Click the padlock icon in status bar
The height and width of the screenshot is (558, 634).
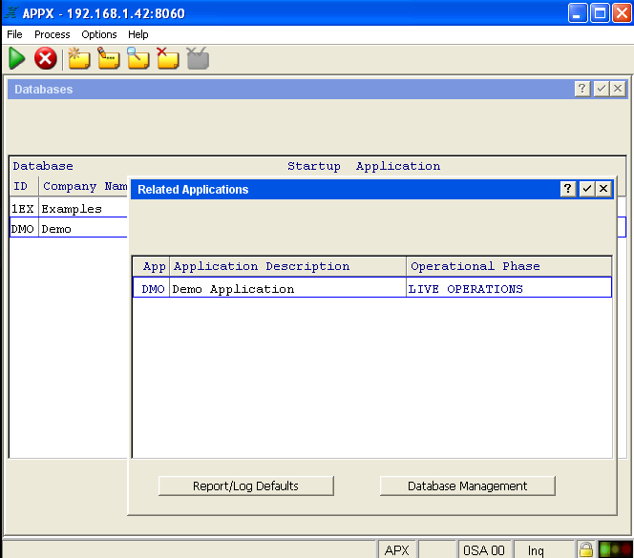(x=585, y=549)
